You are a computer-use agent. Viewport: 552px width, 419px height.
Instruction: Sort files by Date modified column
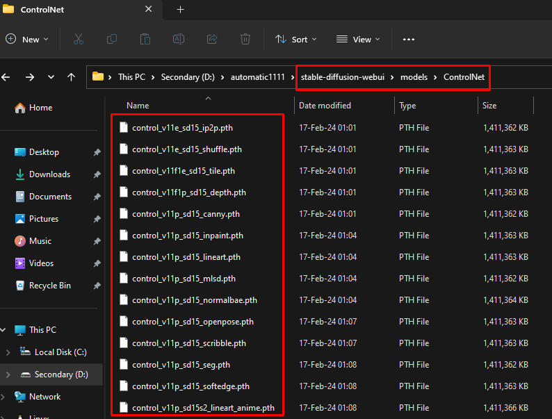tap(325, 106)
